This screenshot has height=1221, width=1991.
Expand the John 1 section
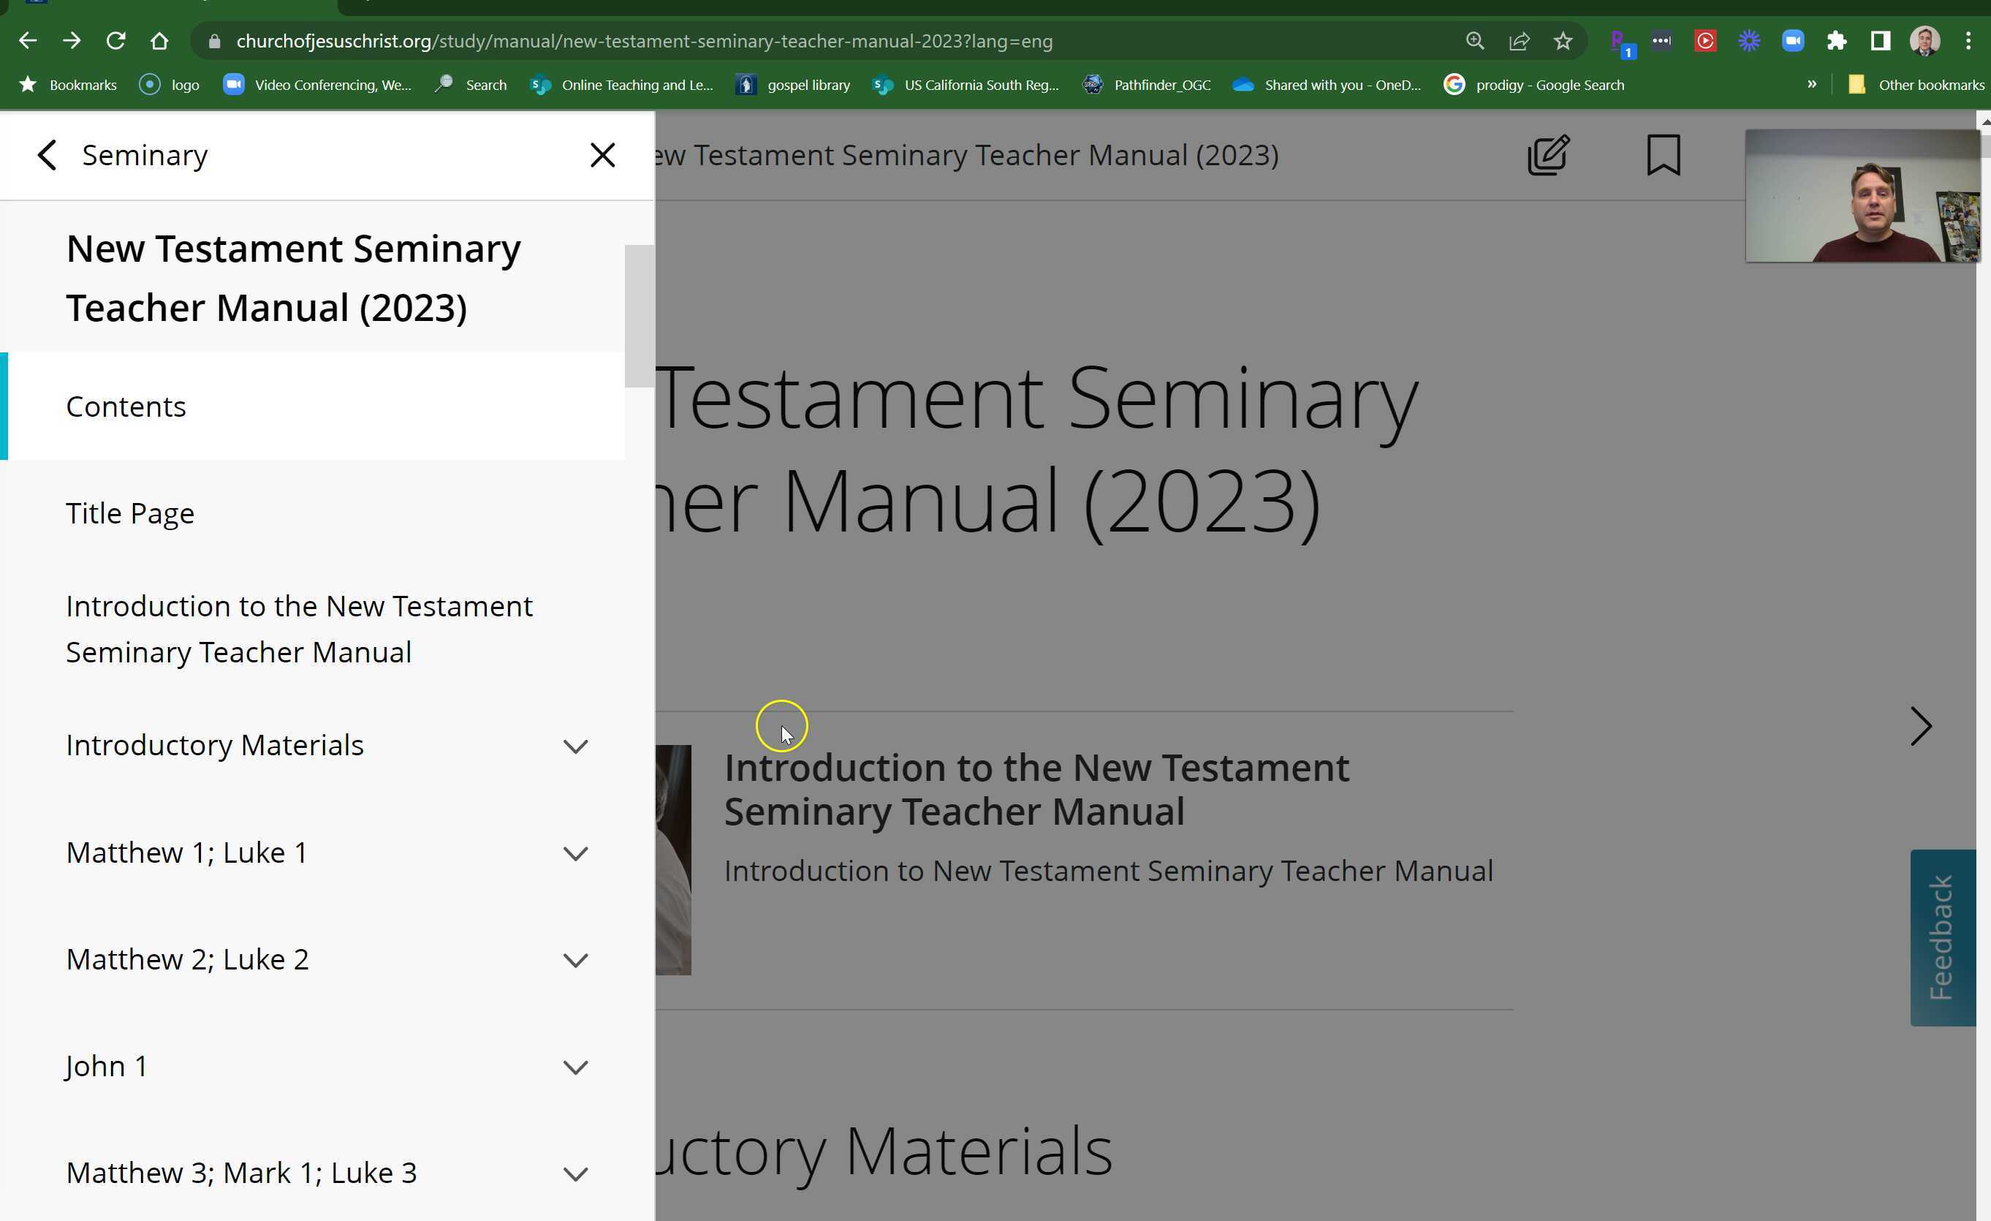point(575,1067)
